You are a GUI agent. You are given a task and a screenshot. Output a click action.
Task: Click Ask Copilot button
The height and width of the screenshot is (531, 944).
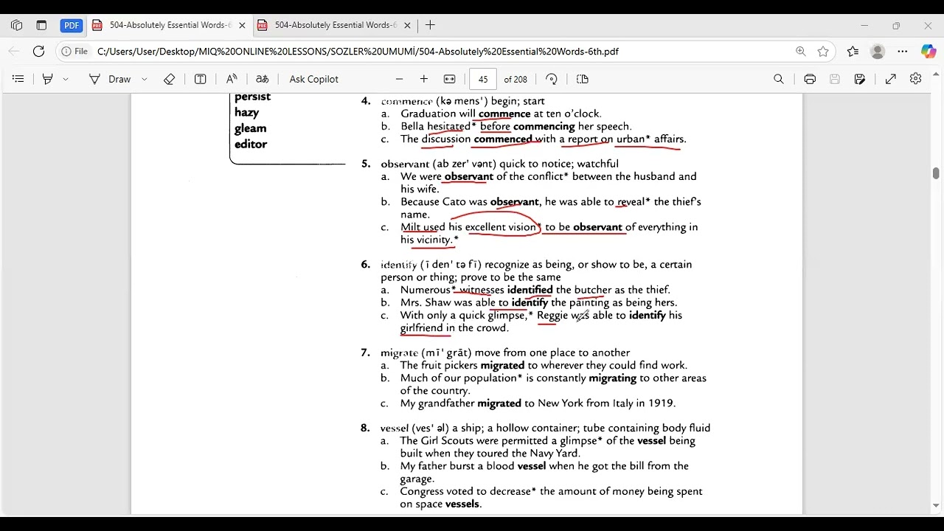[313, 79]
